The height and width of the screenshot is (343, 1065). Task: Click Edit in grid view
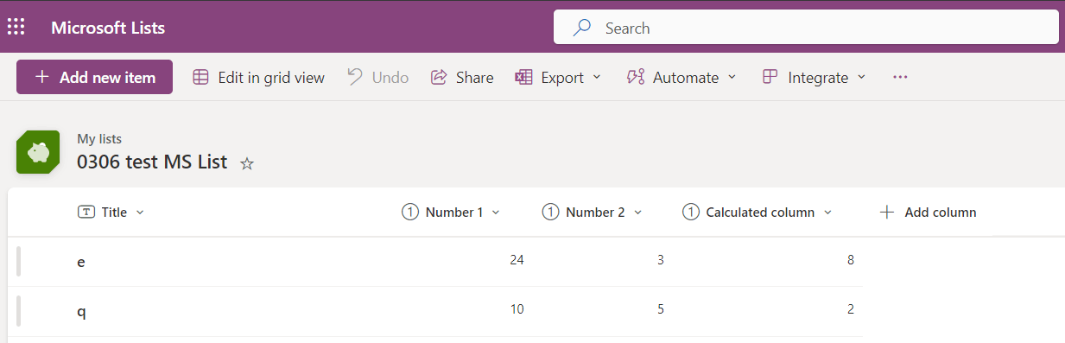[258, 78]
